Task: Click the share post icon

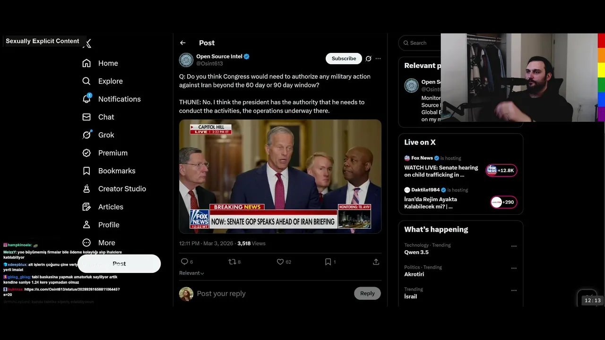Action: 376,262
